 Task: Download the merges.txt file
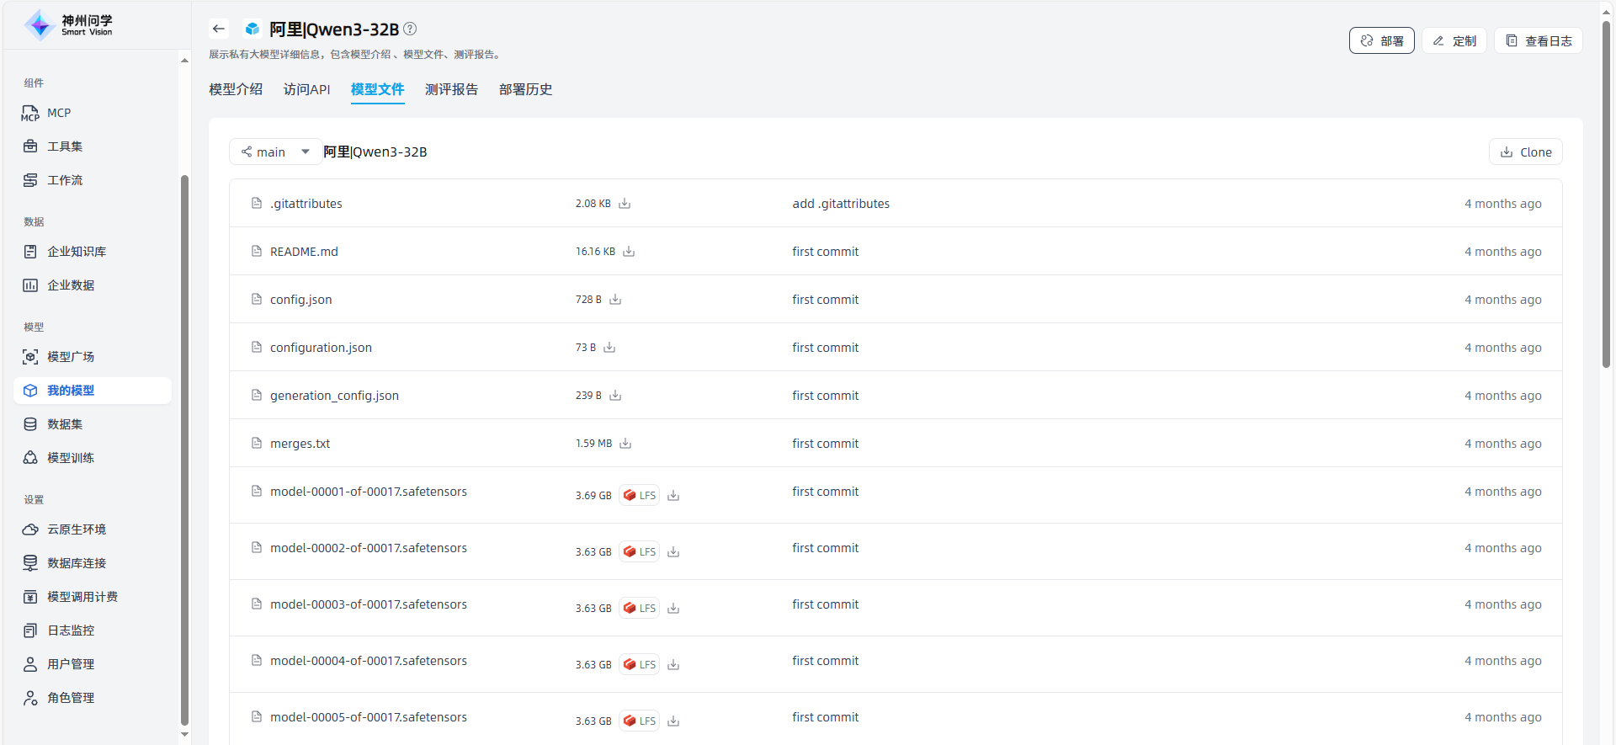625,444
